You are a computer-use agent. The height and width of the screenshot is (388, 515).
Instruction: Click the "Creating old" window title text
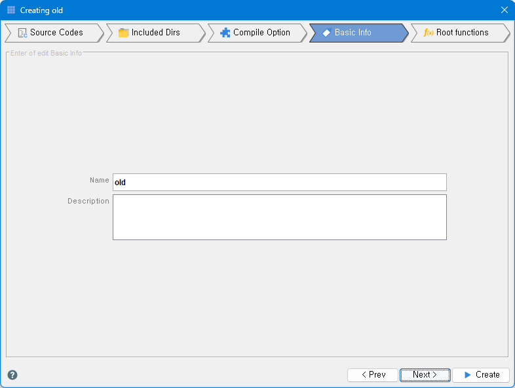click(x=42, y=10)
